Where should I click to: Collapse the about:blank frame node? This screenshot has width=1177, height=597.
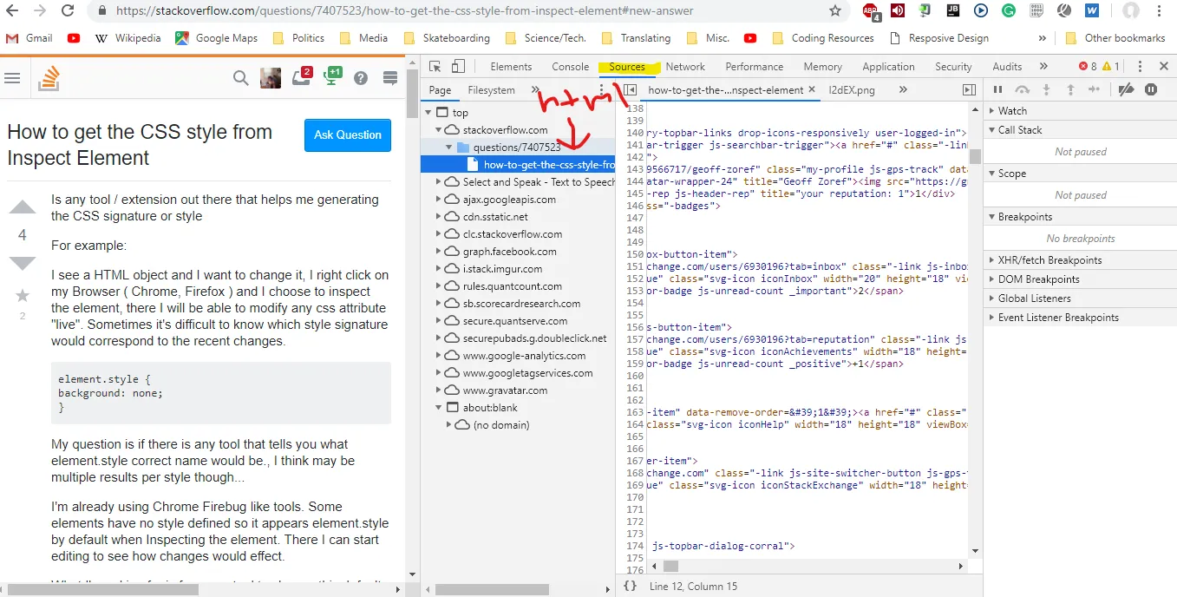point(440,408)
